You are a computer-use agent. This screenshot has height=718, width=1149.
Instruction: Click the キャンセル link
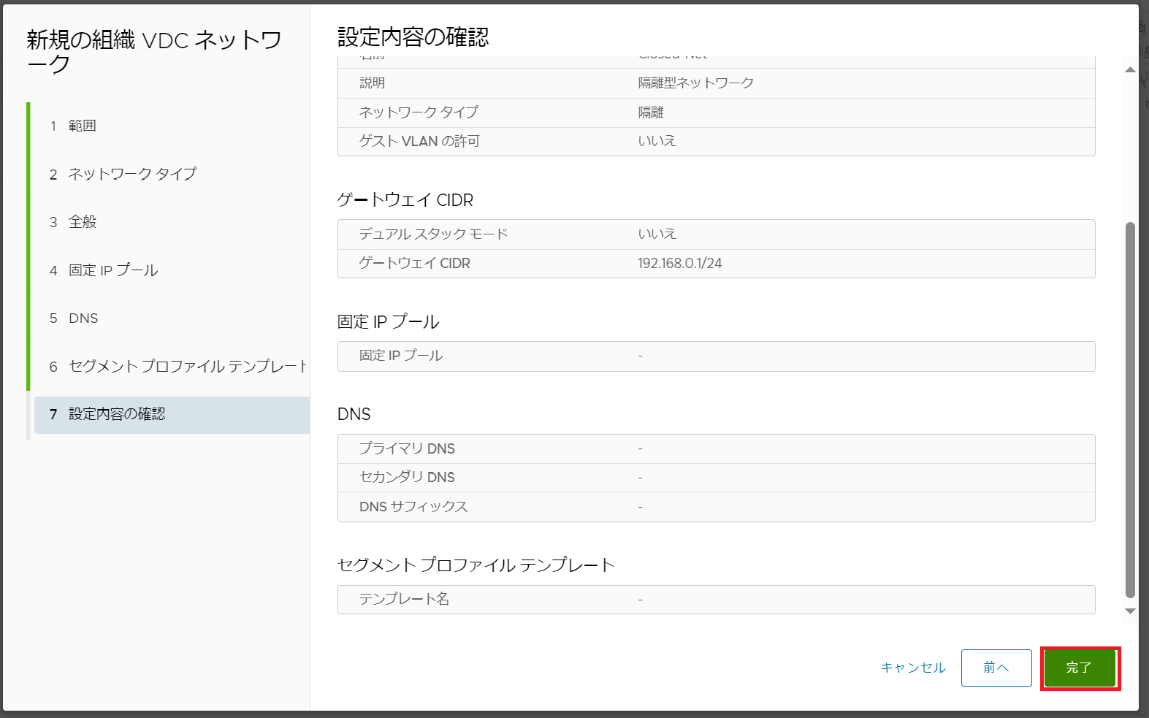(x=912, y=668)
